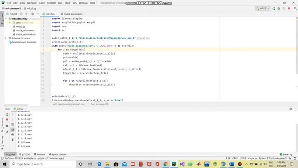Image resolution: width=298 pixels, height=168 pixels.
Task: Select muzik_calisma1.csv in the project tree
Action: point(24,34)
